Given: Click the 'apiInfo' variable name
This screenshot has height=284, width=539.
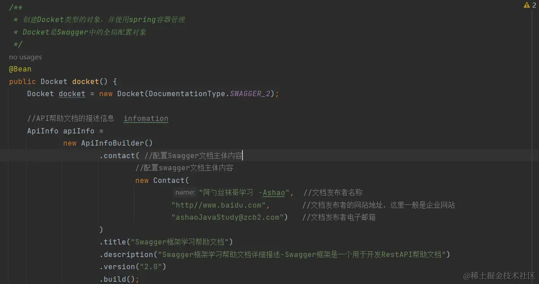Looking at the screenshot, I should click(x=79, y=131).
